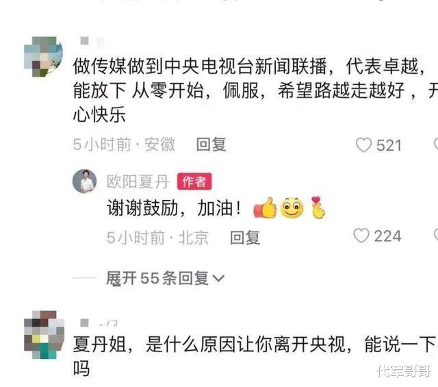Click the finger heart emoji
Viewport: 438px width, 387px height.
click(x=318, y=207)
